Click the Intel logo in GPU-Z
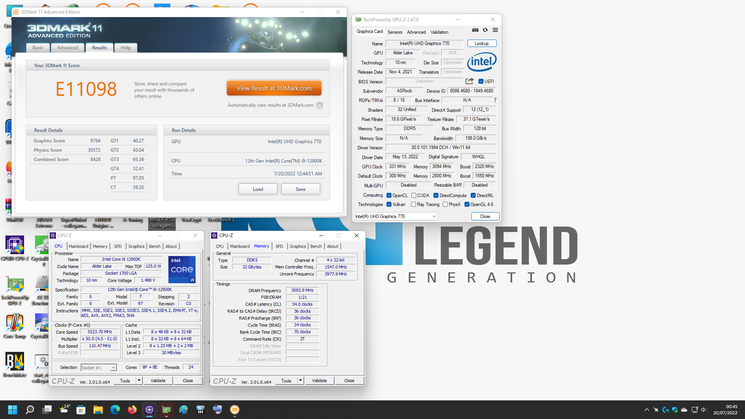This screenshot has width=745, height=419. pyautogui.click(x=482, y=62)
